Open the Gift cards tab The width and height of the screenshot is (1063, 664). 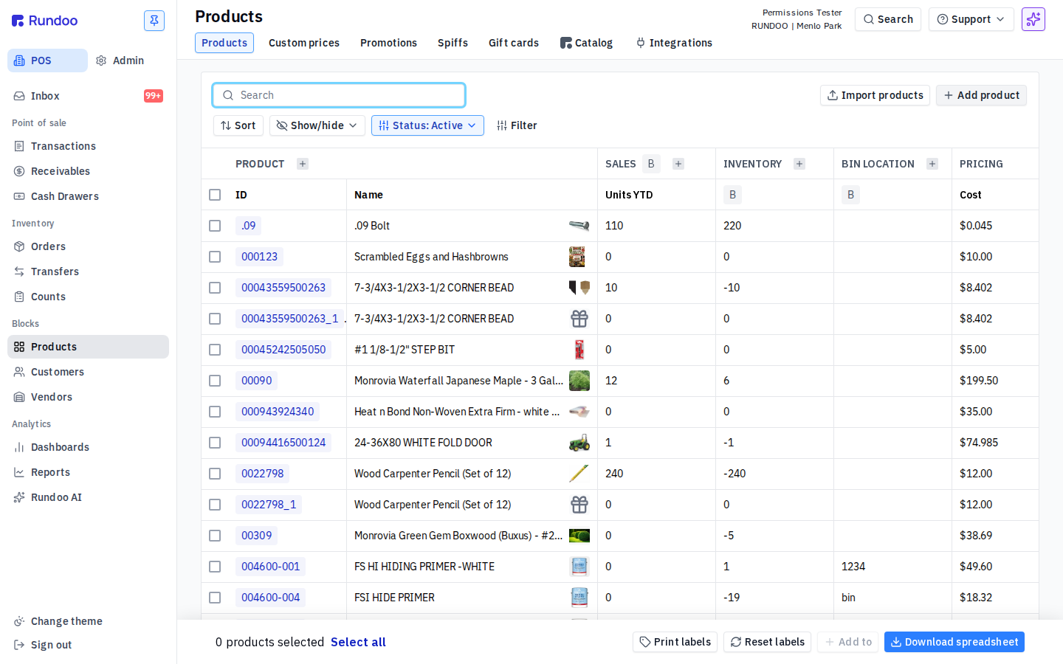pyautogui.click(x=514, y=43)
